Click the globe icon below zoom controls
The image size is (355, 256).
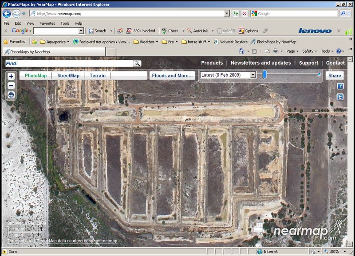tap(11, 95)
